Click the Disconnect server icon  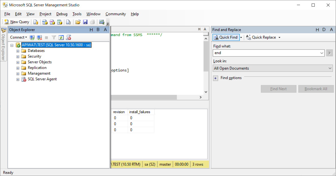[x=39, y=37]
